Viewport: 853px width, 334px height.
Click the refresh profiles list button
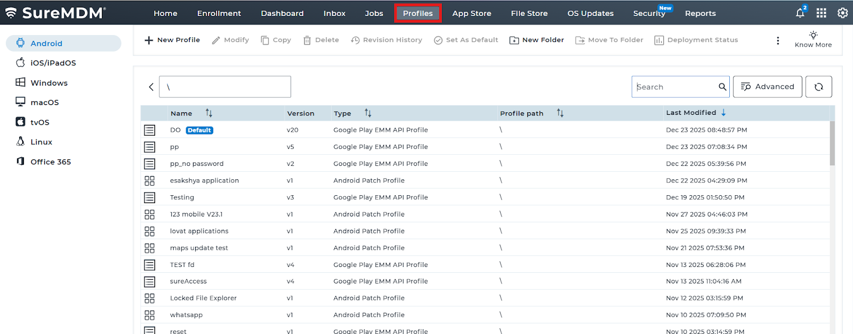click(x=818, y=87)
